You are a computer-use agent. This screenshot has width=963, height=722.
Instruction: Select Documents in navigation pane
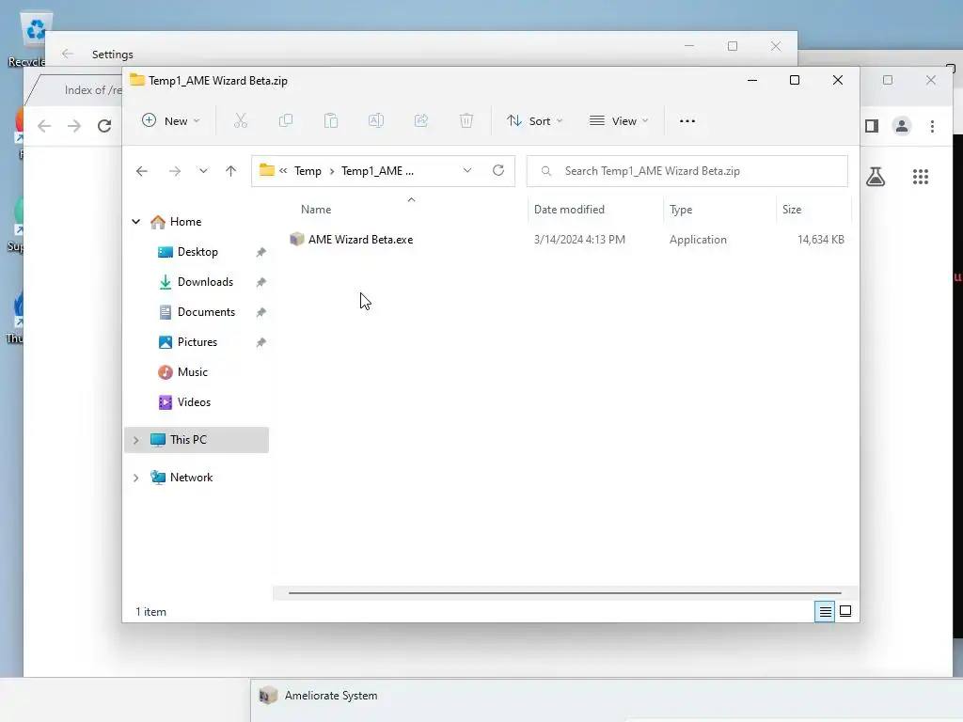(x=206, y=312)
